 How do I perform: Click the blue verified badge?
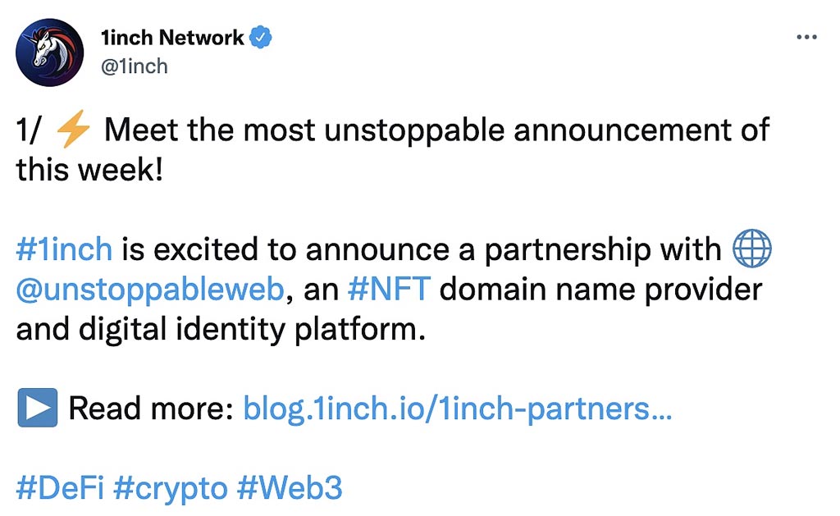pos(261,37)
